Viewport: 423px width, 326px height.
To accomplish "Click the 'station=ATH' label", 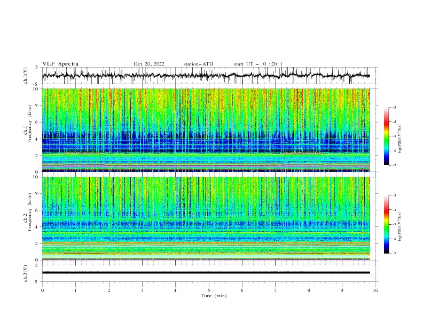I will [x=198, y=64].
